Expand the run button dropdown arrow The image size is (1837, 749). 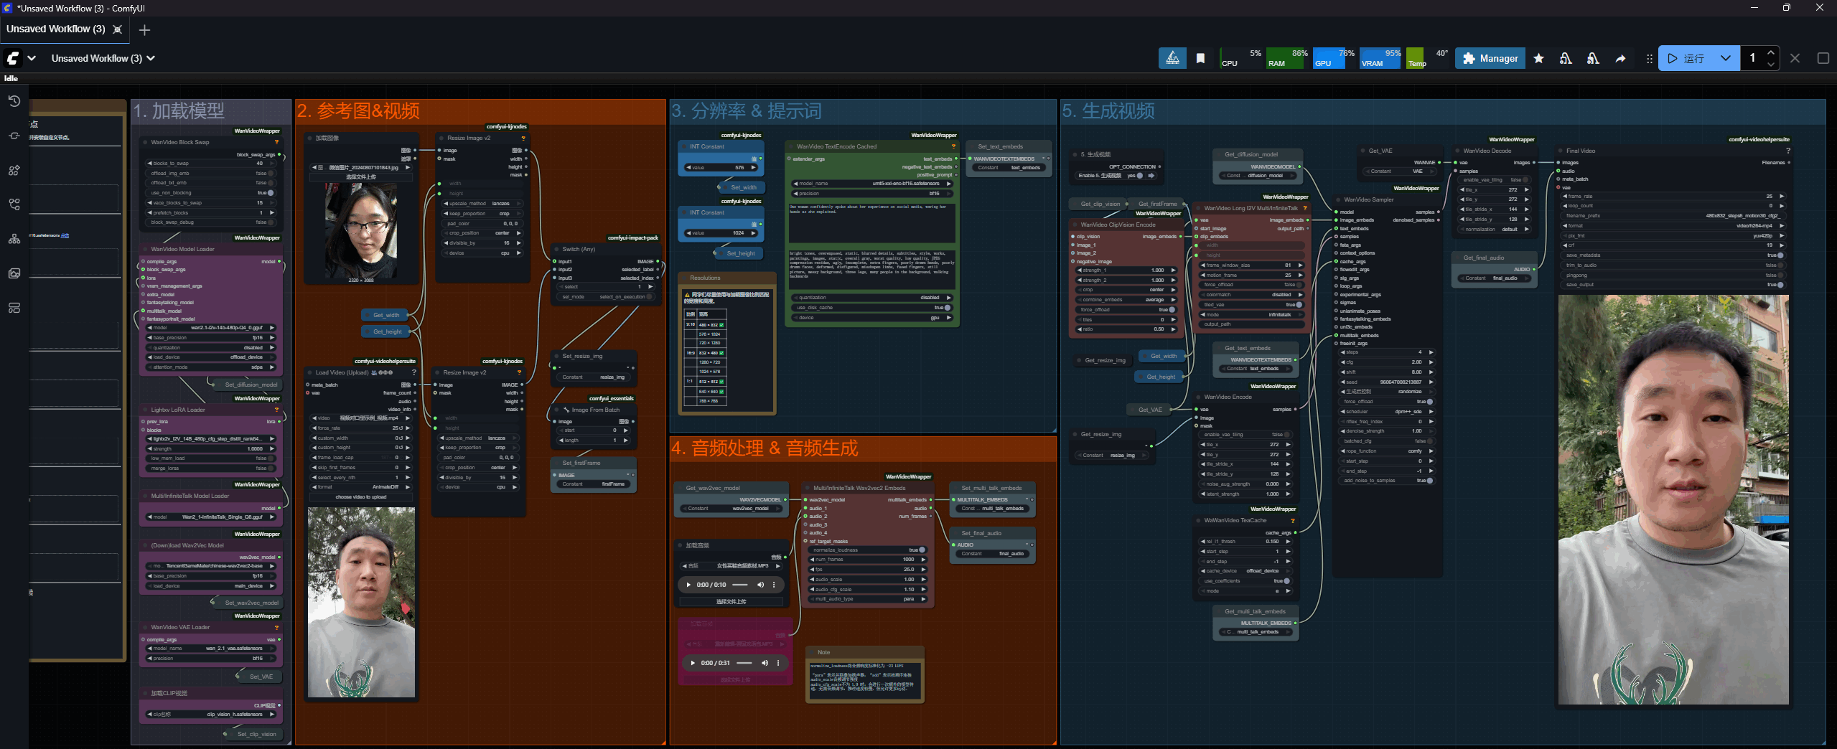tap(1725, 58)
